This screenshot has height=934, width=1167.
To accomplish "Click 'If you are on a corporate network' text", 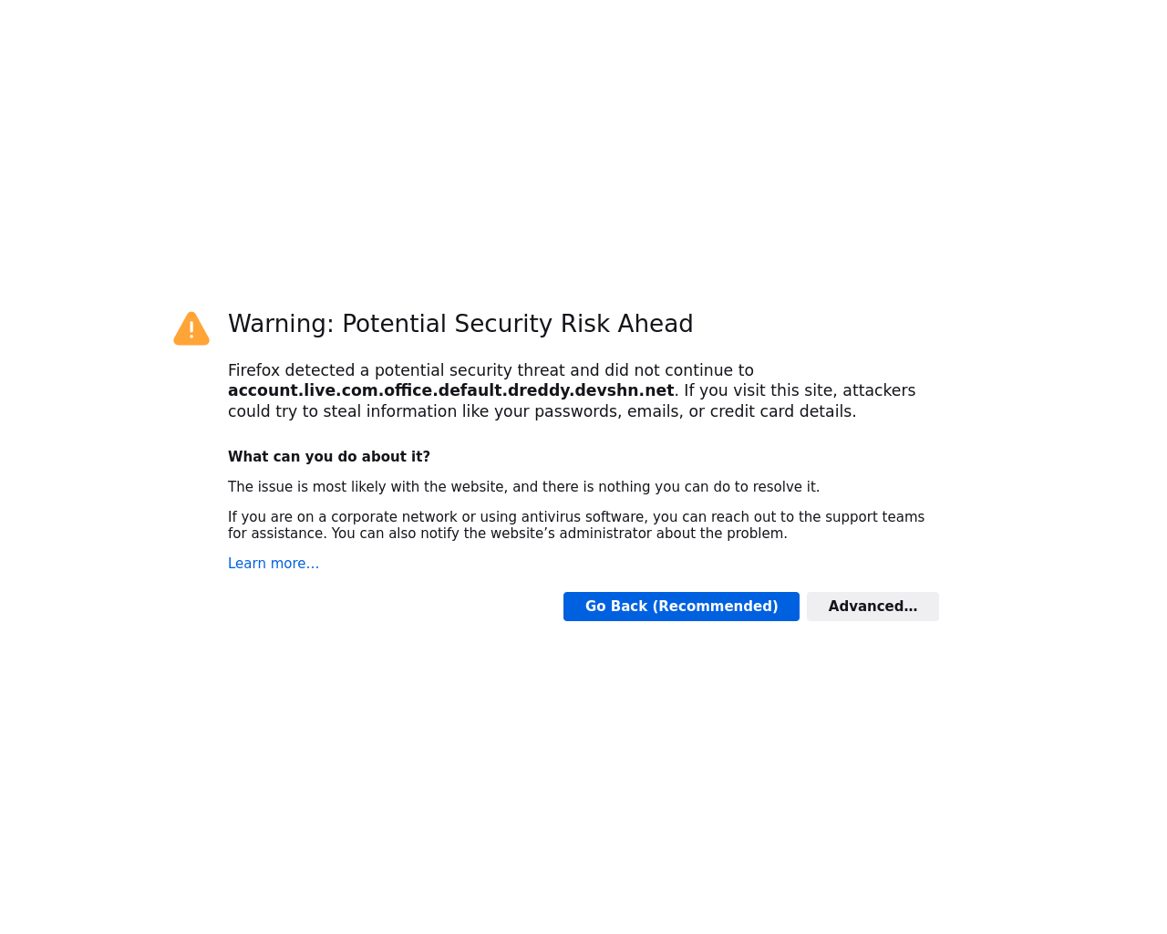I will point(343,517).
